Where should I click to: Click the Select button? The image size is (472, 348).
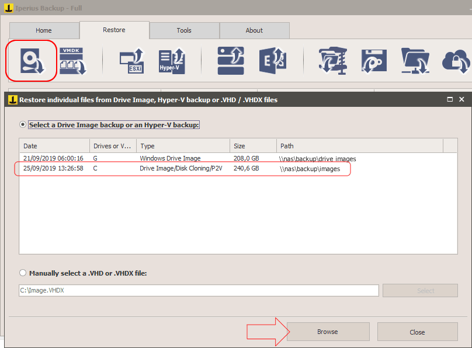420,291
